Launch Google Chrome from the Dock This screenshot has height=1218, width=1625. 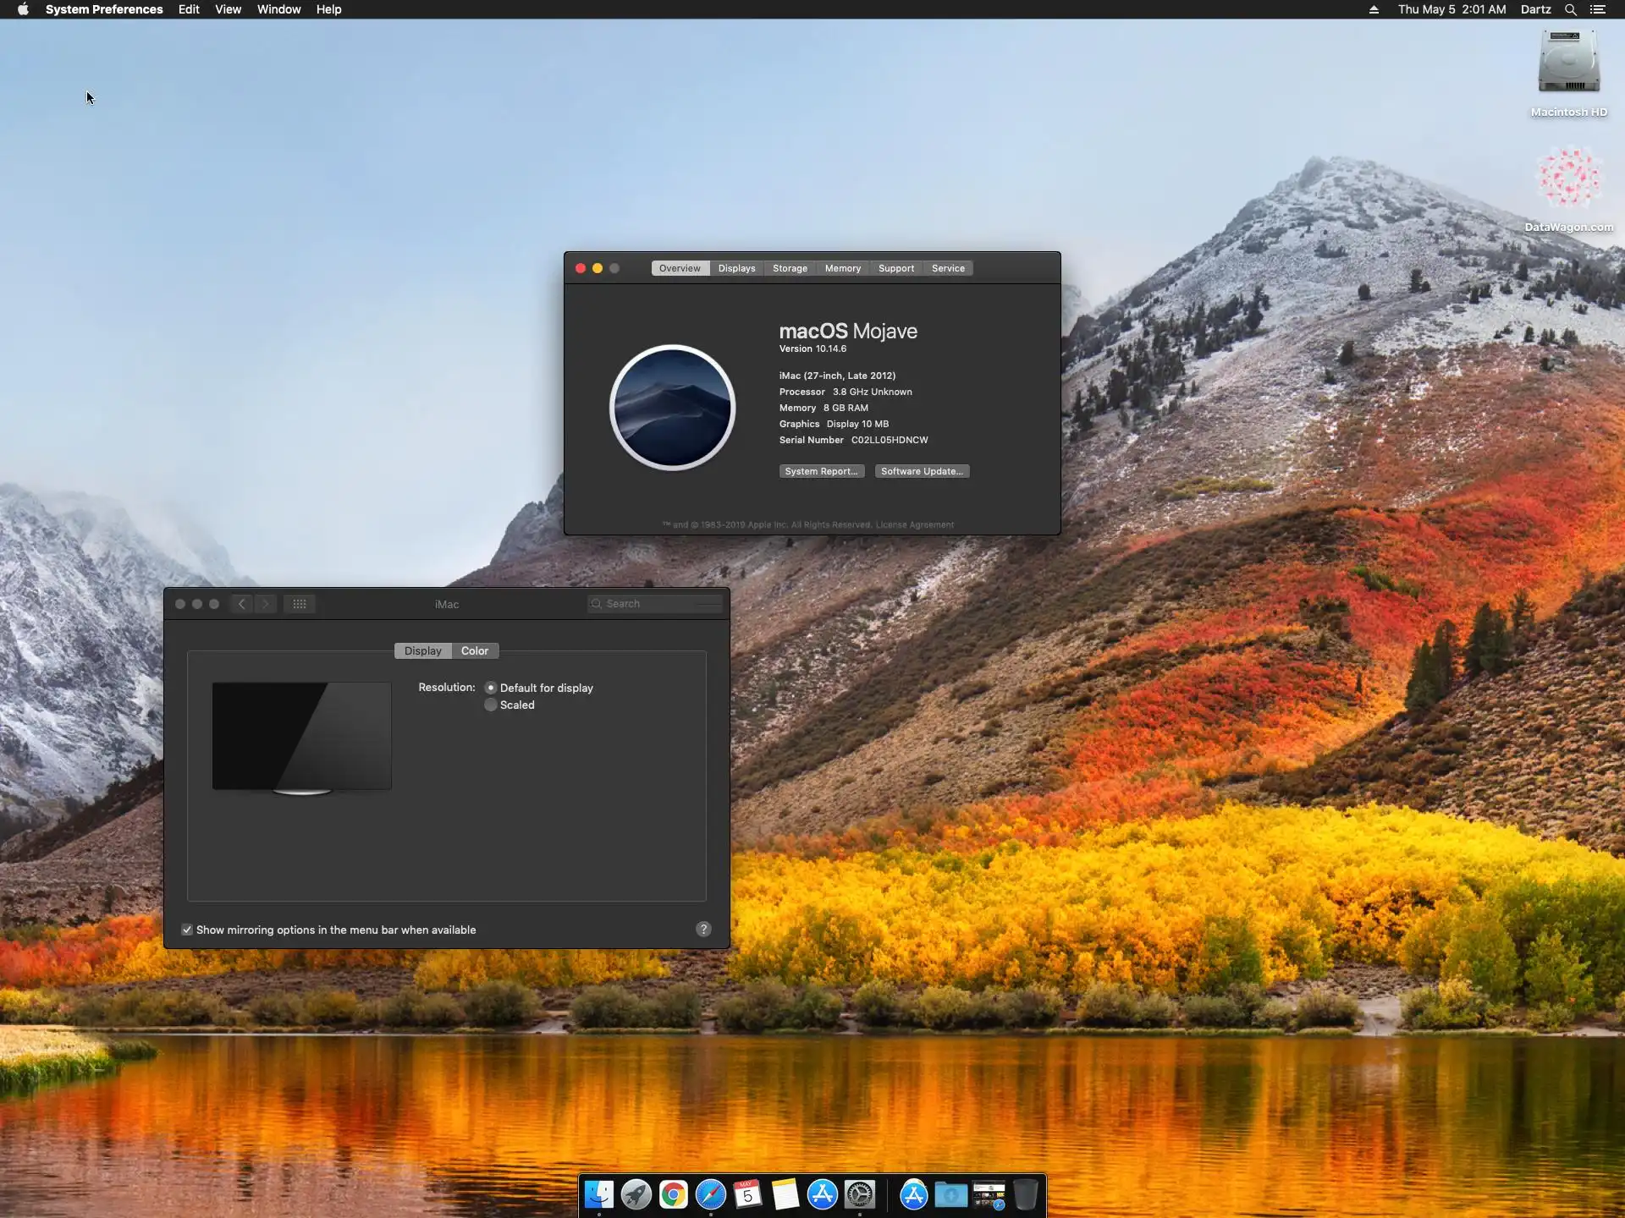674,1193
